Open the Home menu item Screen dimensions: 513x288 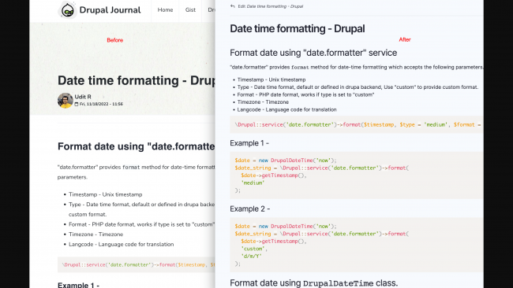point(165,9)
